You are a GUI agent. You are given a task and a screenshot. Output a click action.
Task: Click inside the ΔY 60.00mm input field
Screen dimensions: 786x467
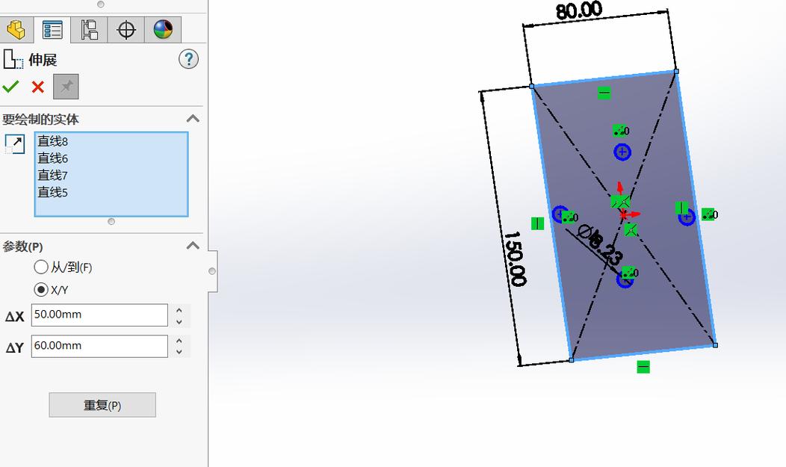[x=97, y=346]
